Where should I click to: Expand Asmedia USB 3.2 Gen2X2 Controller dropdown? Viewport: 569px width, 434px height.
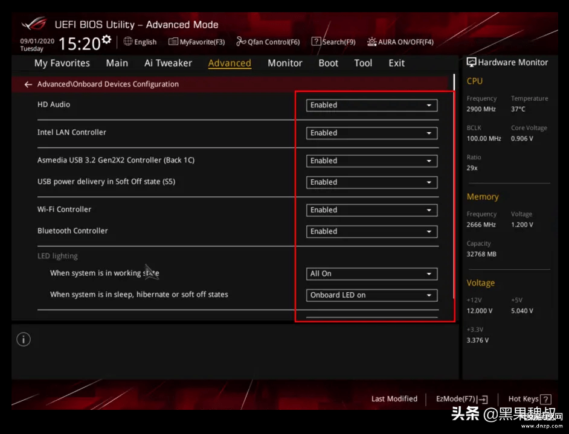tap(371, 161)
